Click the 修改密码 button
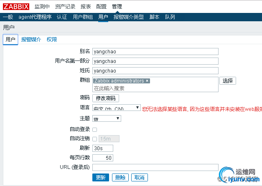 [106, 98]
